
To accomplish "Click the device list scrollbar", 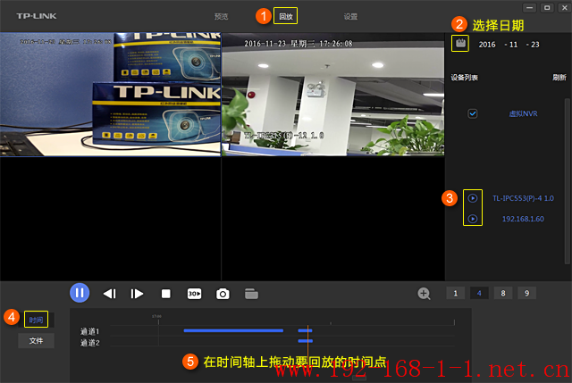I will 567,180.
